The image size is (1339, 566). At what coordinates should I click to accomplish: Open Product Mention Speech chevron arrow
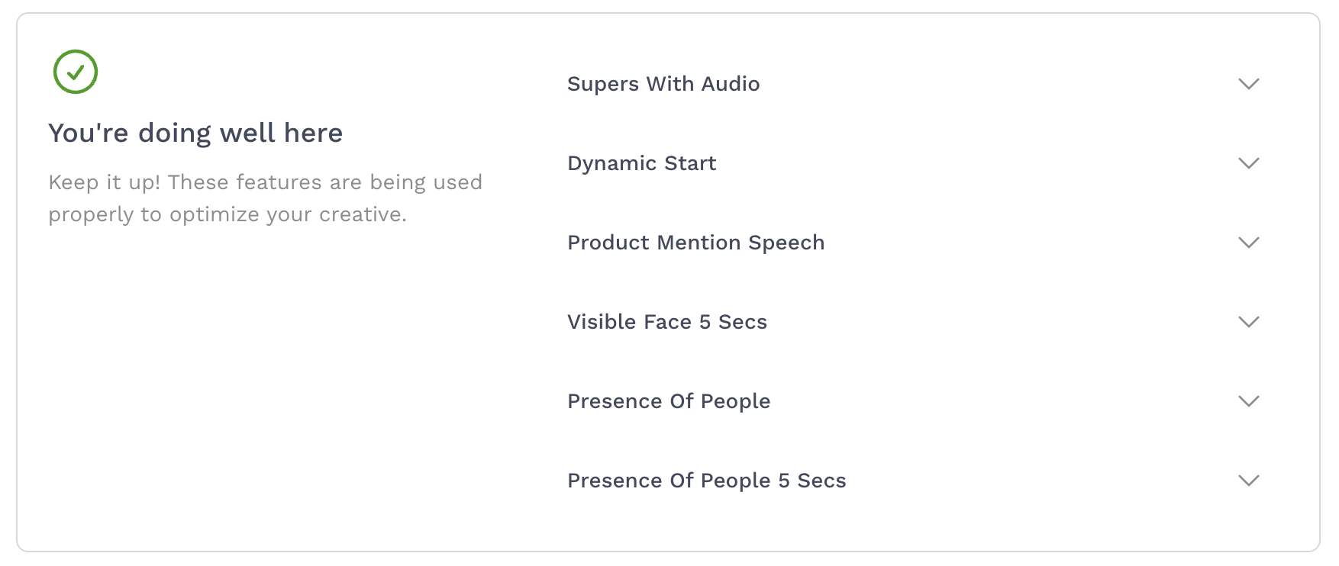pos(1248,243)
